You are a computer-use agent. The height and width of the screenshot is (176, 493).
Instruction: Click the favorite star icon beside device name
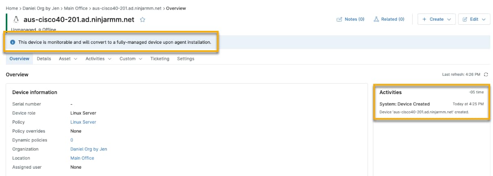point(142,19)
